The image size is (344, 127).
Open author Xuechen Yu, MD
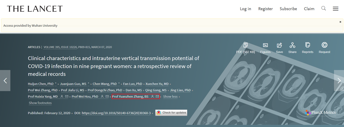coord(157,84)
